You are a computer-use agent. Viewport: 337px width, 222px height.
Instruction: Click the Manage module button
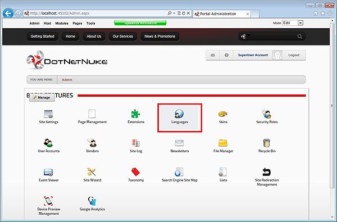point(42,97)
